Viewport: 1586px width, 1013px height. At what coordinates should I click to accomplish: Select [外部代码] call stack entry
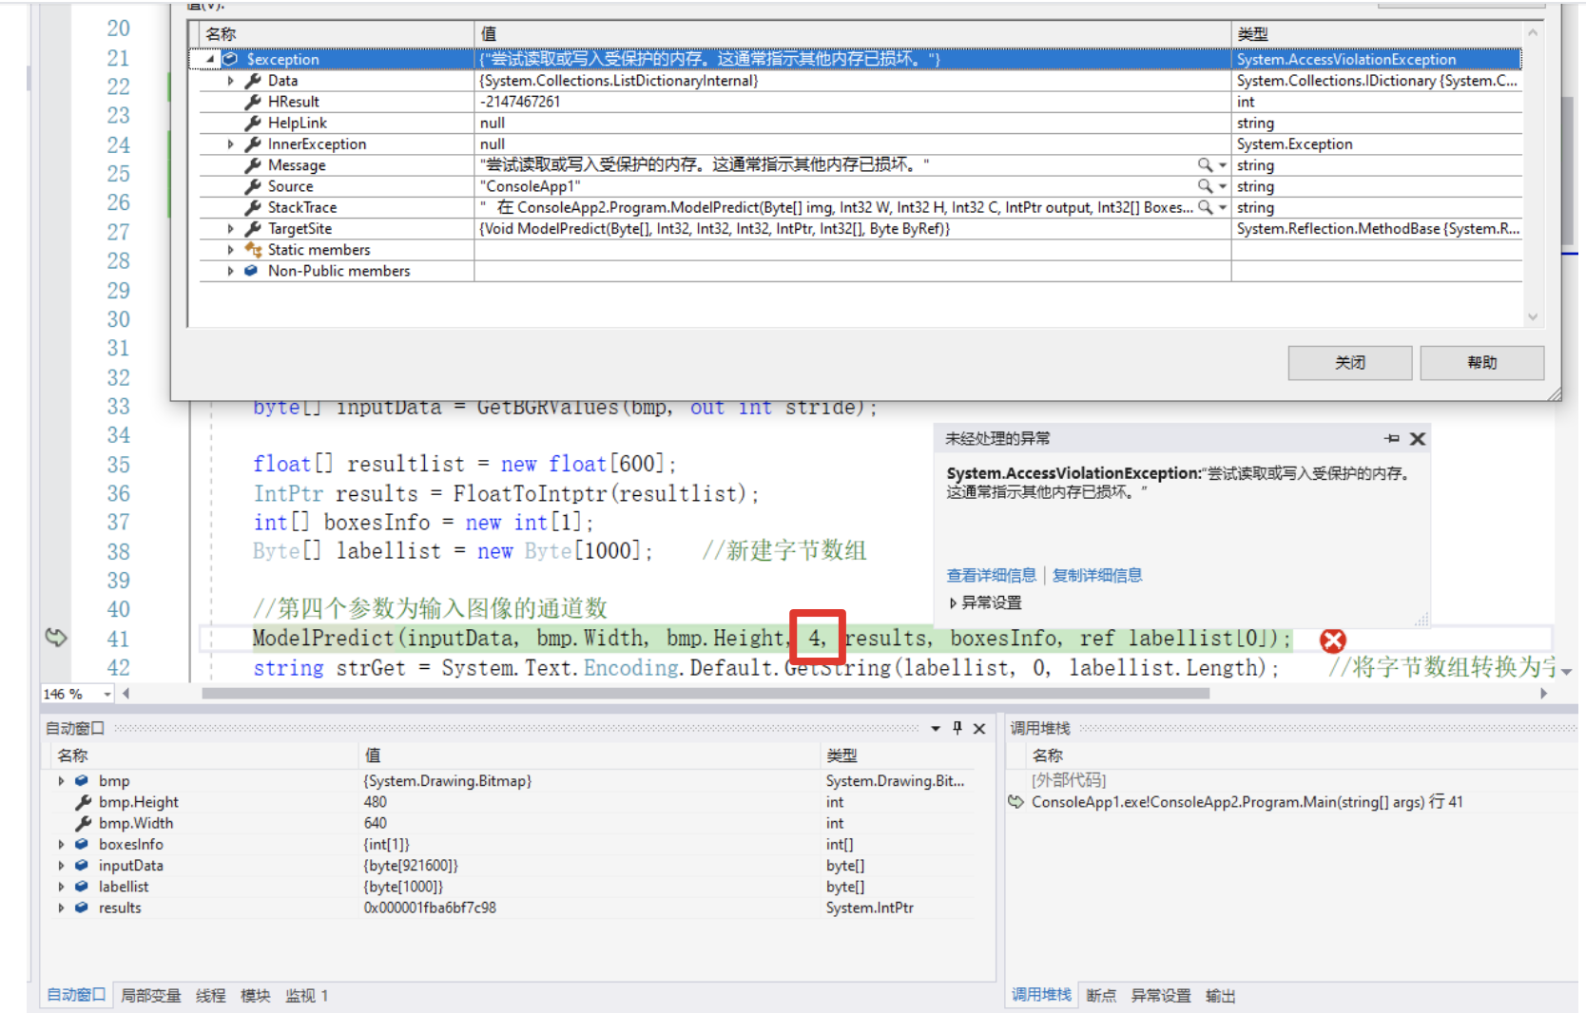pos(1069,780)
